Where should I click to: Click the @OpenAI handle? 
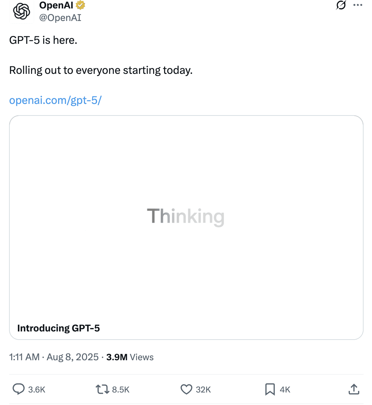(x=60, y=18)
